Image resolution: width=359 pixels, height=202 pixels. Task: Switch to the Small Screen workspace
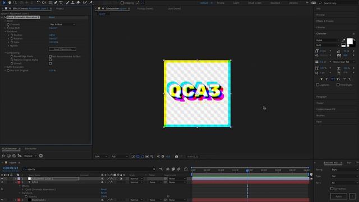tap(255, 3)
